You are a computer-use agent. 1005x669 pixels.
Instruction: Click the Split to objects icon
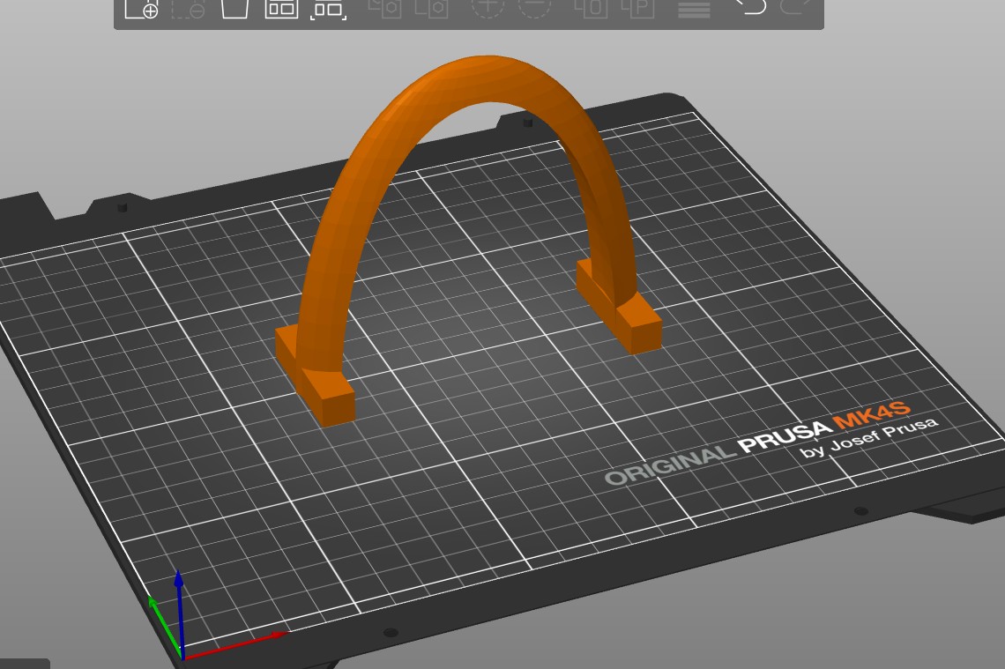(591, 8)
